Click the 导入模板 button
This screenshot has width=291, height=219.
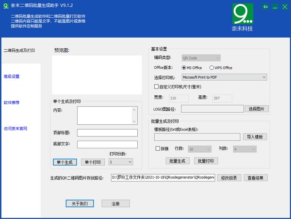[x=255, y=137]
